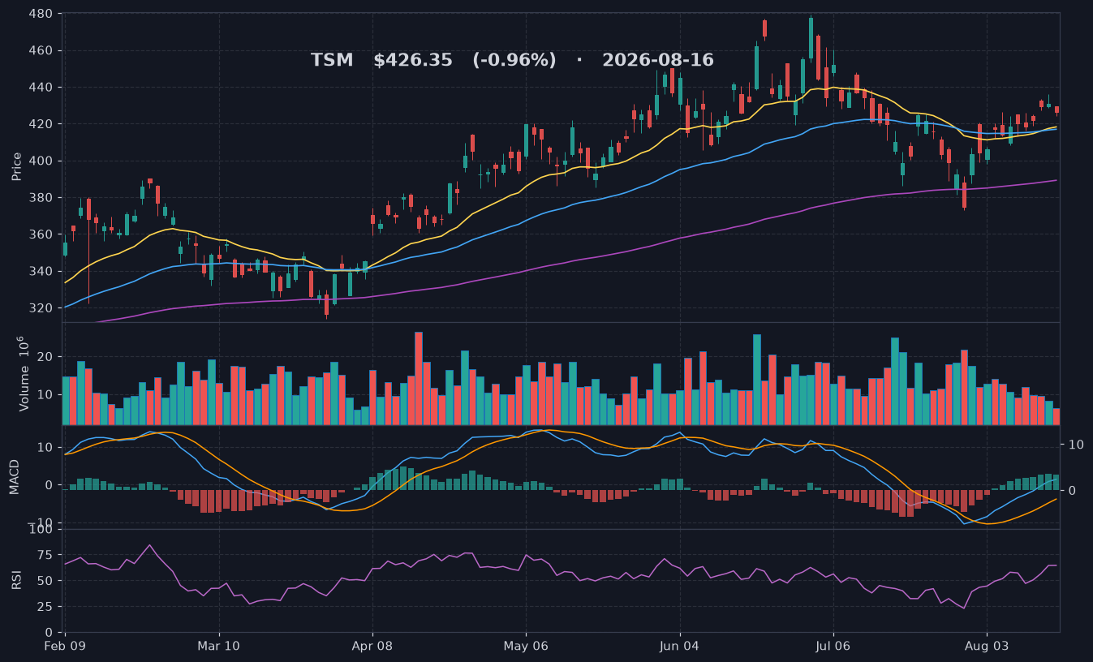Click the 360 tick on the Price axis
Viewport: 1093px width, 662px height.
tap(41, 234)
